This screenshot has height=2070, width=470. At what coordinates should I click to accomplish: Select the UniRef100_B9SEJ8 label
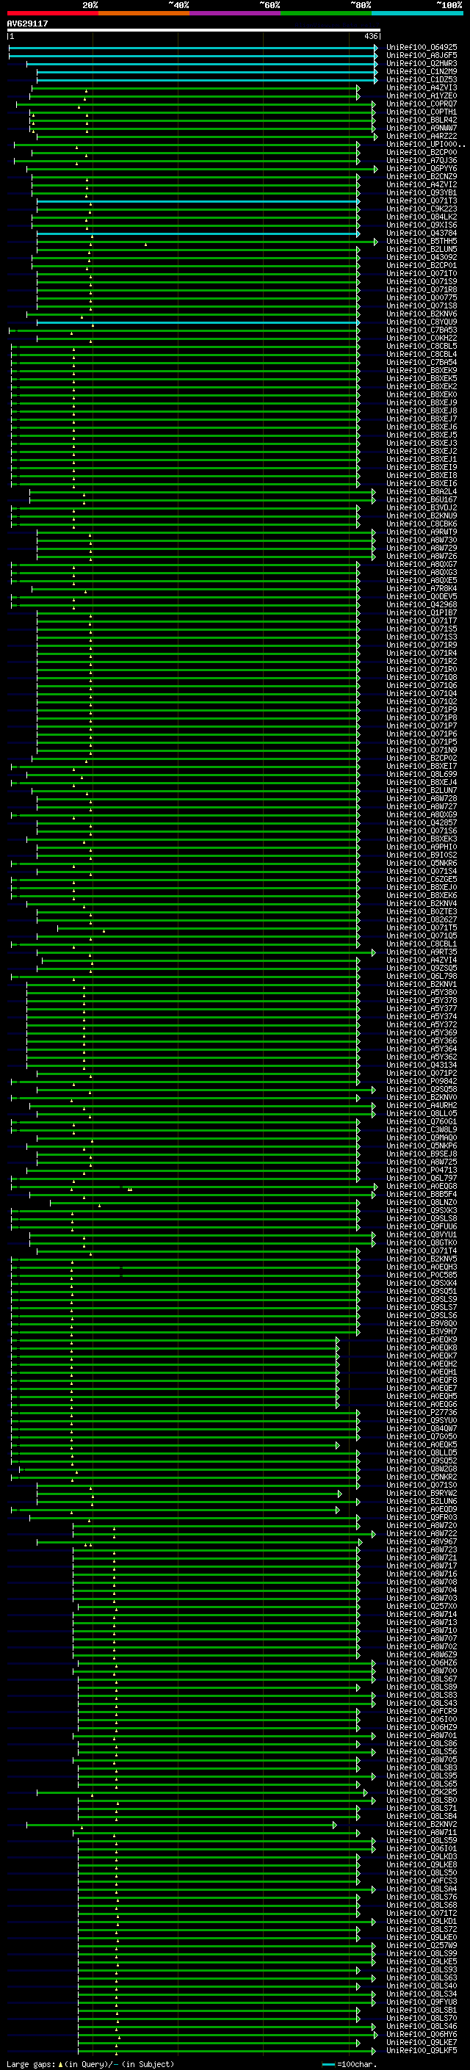click(422, 1153)
